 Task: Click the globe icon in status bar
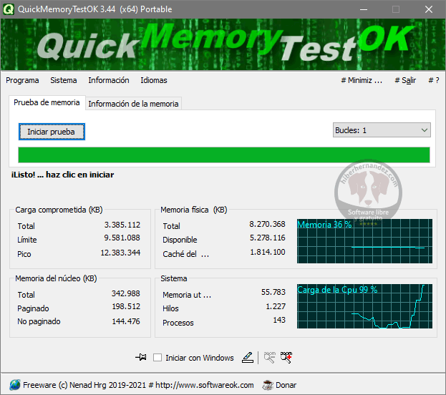(14, 385)
